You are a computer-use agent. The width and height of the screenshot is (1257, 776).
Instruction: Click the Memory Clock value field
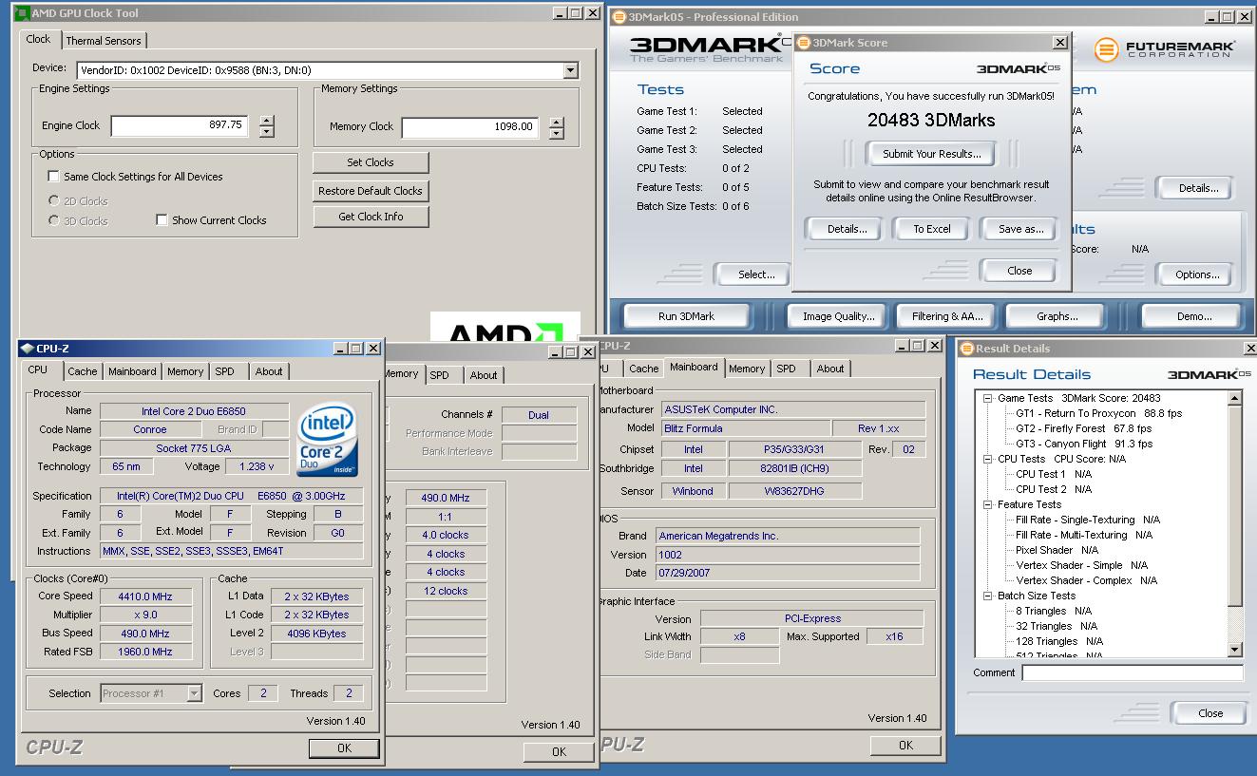click(x=470, y=127)
